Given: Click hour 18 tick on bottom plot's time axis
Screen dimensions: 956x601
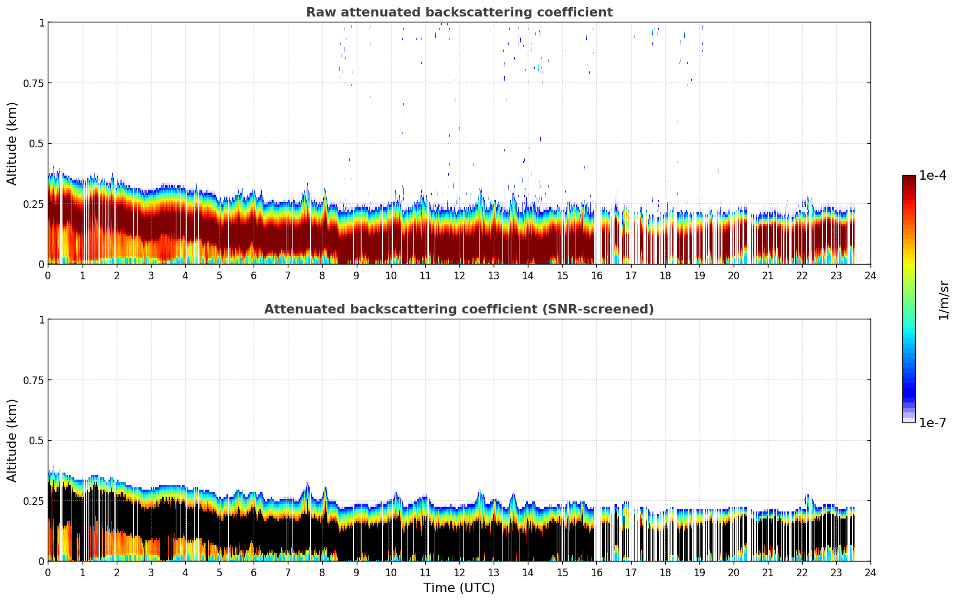Looking at the screenshot, I should click(665, 573).
